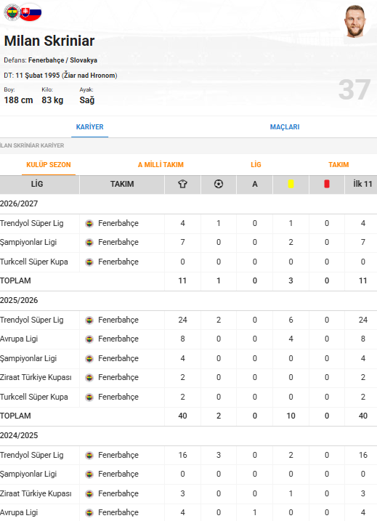Open Turkcell Süper Kupa link for 2026/2027
This screenshot has width=377, height=521.
(x=34, y=262)
